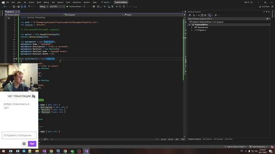
Task: Toggle Show All Files in Solution Explorer
Action: (205, 15)
